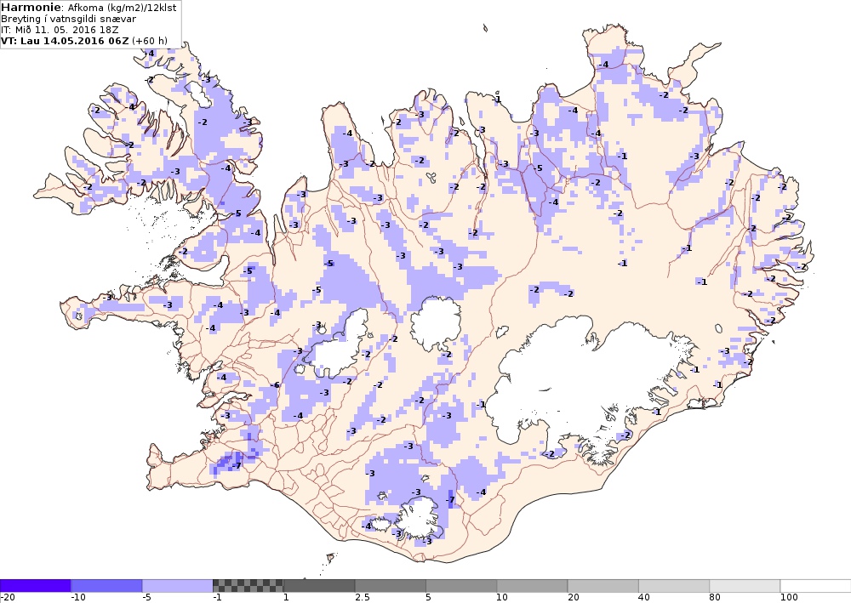Choose the light gray 20 to 40 legend swatch
851x603 pixels.
(603, 586)
